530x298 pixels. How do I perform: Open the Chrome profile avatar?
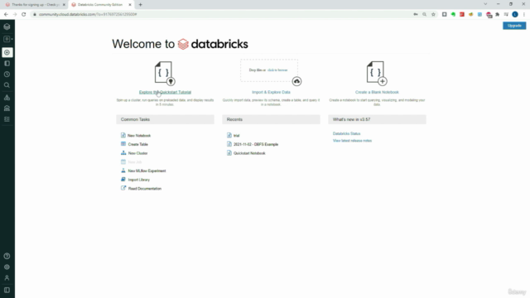coord(515,15)
